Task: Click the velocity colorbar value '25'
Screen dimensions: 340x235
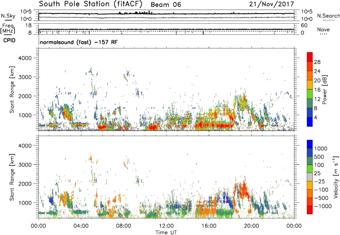Action: 317,173
